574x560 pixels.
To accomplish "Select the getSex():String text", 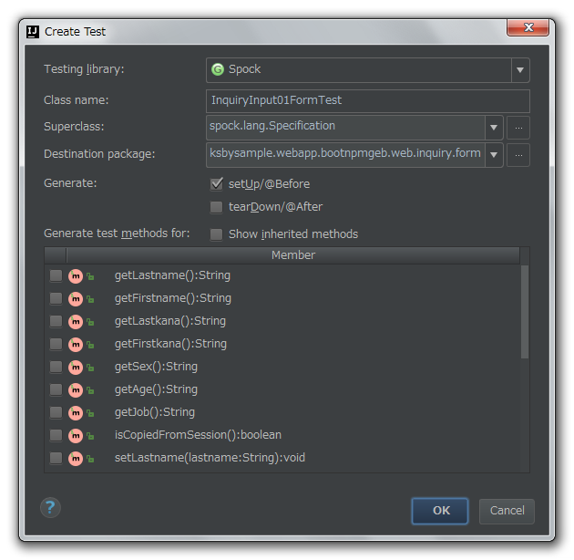I will click(x=156, y=367).
